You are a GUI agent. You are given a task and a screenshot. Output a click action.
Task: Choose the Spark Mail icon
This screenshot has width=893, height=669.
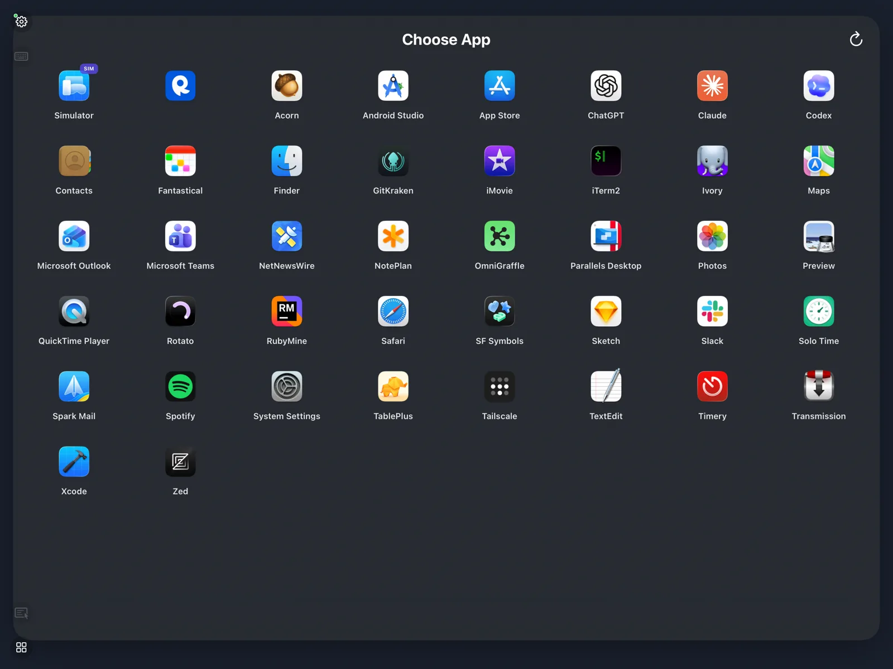click(74, 387)
